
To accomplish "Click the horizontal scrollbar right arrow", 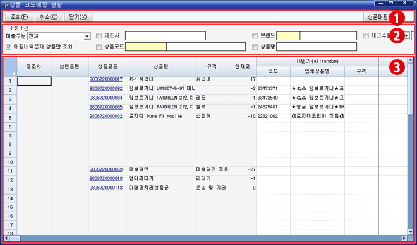I will pyautogui.click(x=404, y=238).
